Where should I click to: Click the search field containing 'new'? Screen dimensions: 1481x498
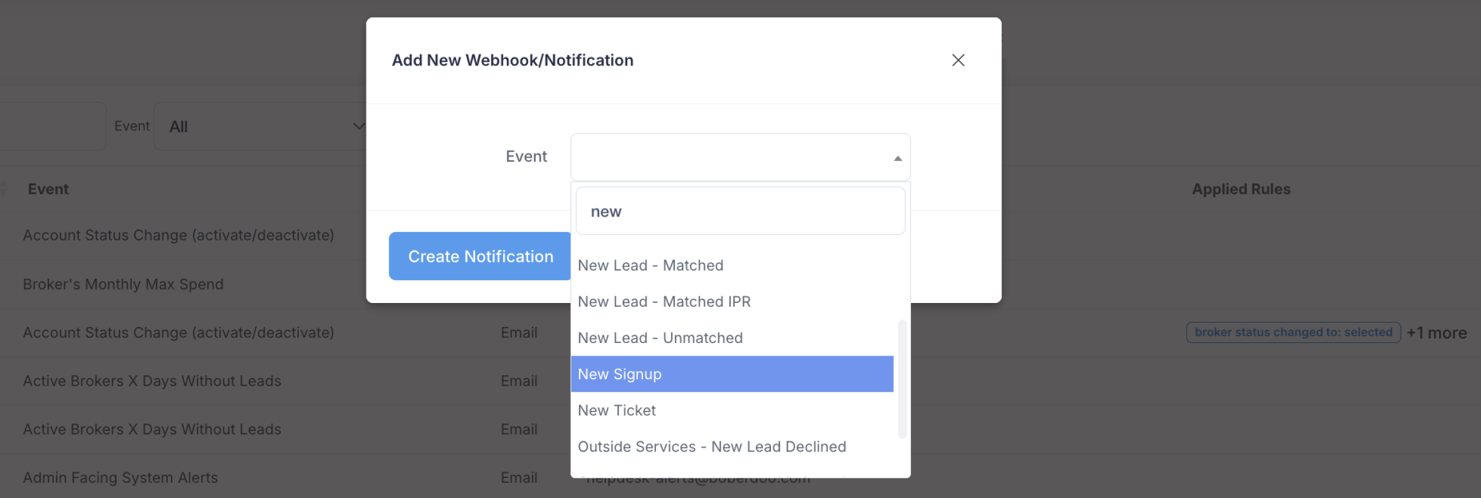(740, 212)
